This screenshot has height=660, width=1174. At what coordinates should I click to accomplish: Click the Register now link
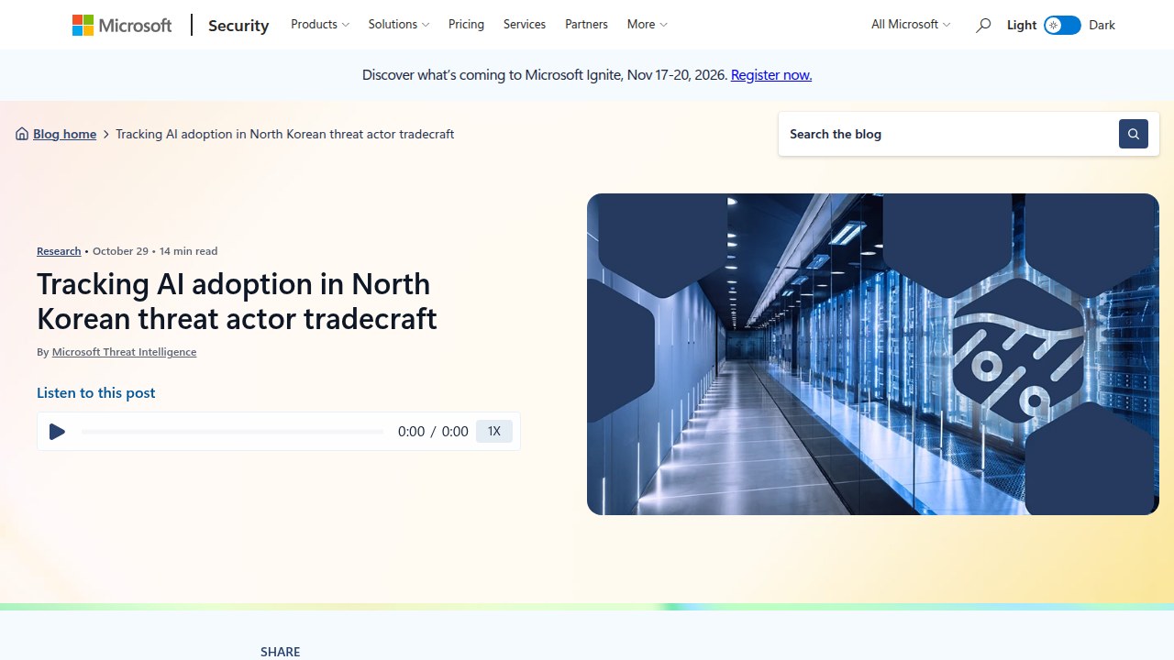[771, 75]
